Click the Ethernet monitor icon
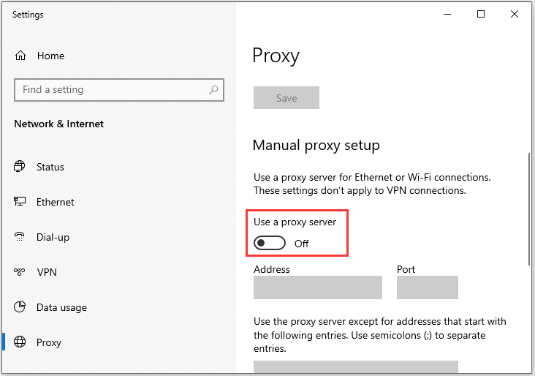The height and width of the screenshot is (376, 535). (x=20, y=201)
